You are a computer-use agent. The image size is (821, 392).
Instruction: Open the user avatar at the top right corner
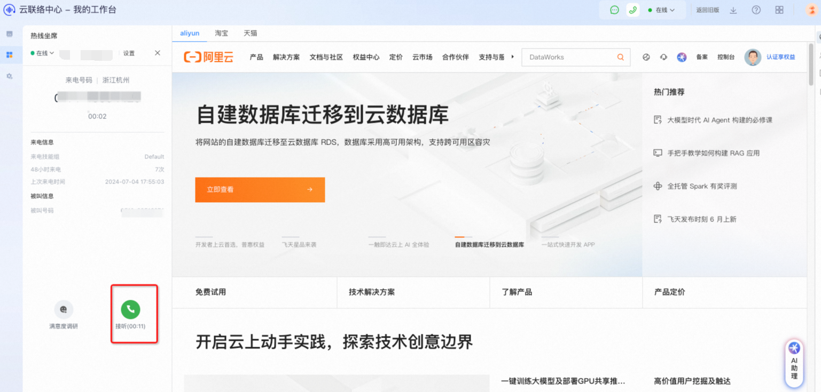click(812, 10)
